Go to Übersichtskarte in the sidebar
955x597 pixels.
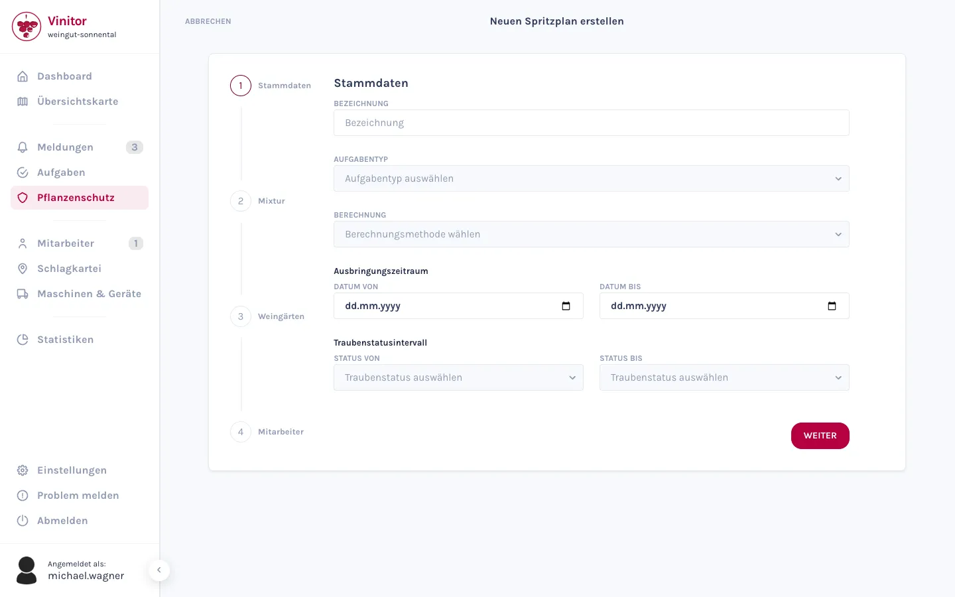click(80, 101)
